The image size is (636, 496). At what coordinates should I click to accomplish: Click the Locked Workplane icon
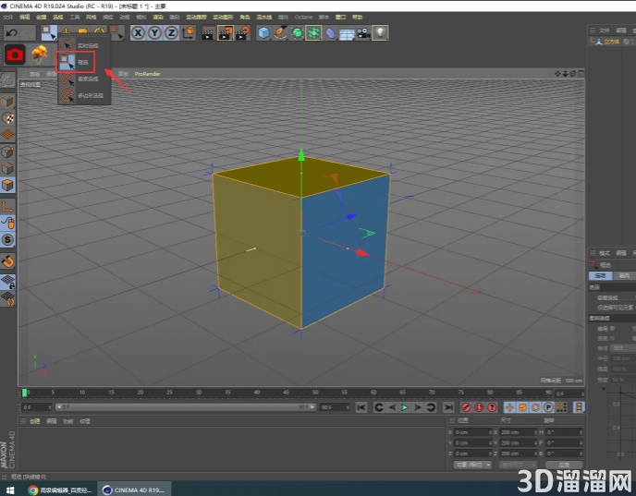tap(7, 282)
